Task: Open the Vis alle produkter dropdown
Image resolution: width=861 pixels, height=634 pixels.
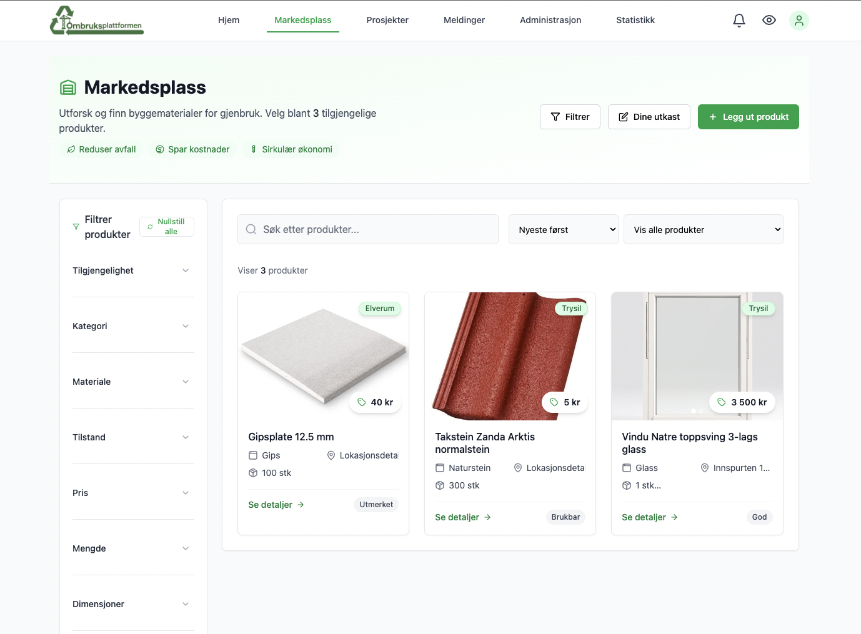Action: [704, 229]
